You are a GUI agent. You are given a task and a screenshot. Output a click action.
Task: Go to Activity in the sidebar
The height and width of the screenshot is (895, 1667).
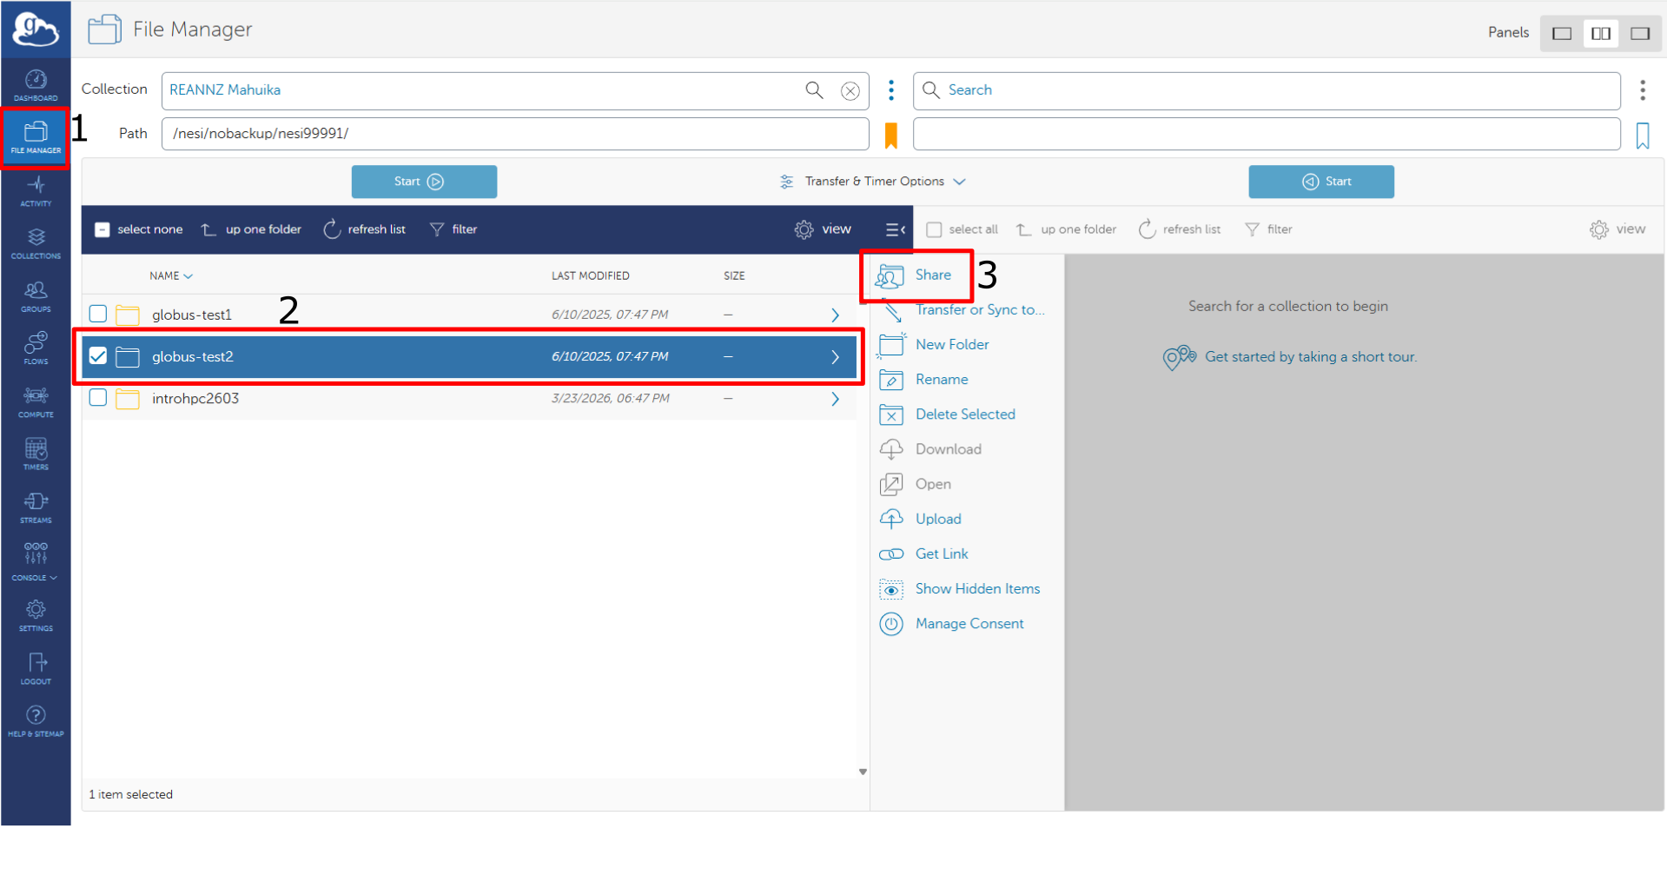36,191
